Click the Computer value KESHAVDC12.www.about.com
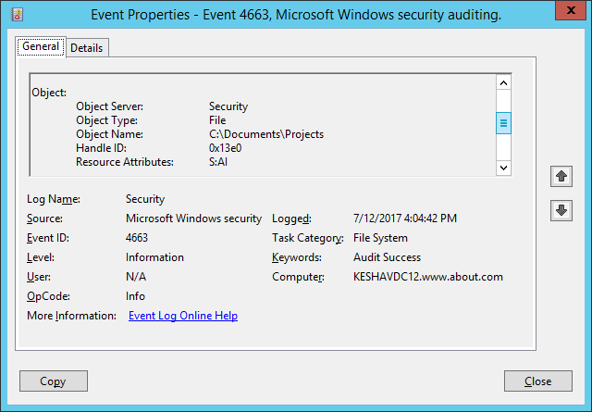592x412 pixels. pos(428,277)
